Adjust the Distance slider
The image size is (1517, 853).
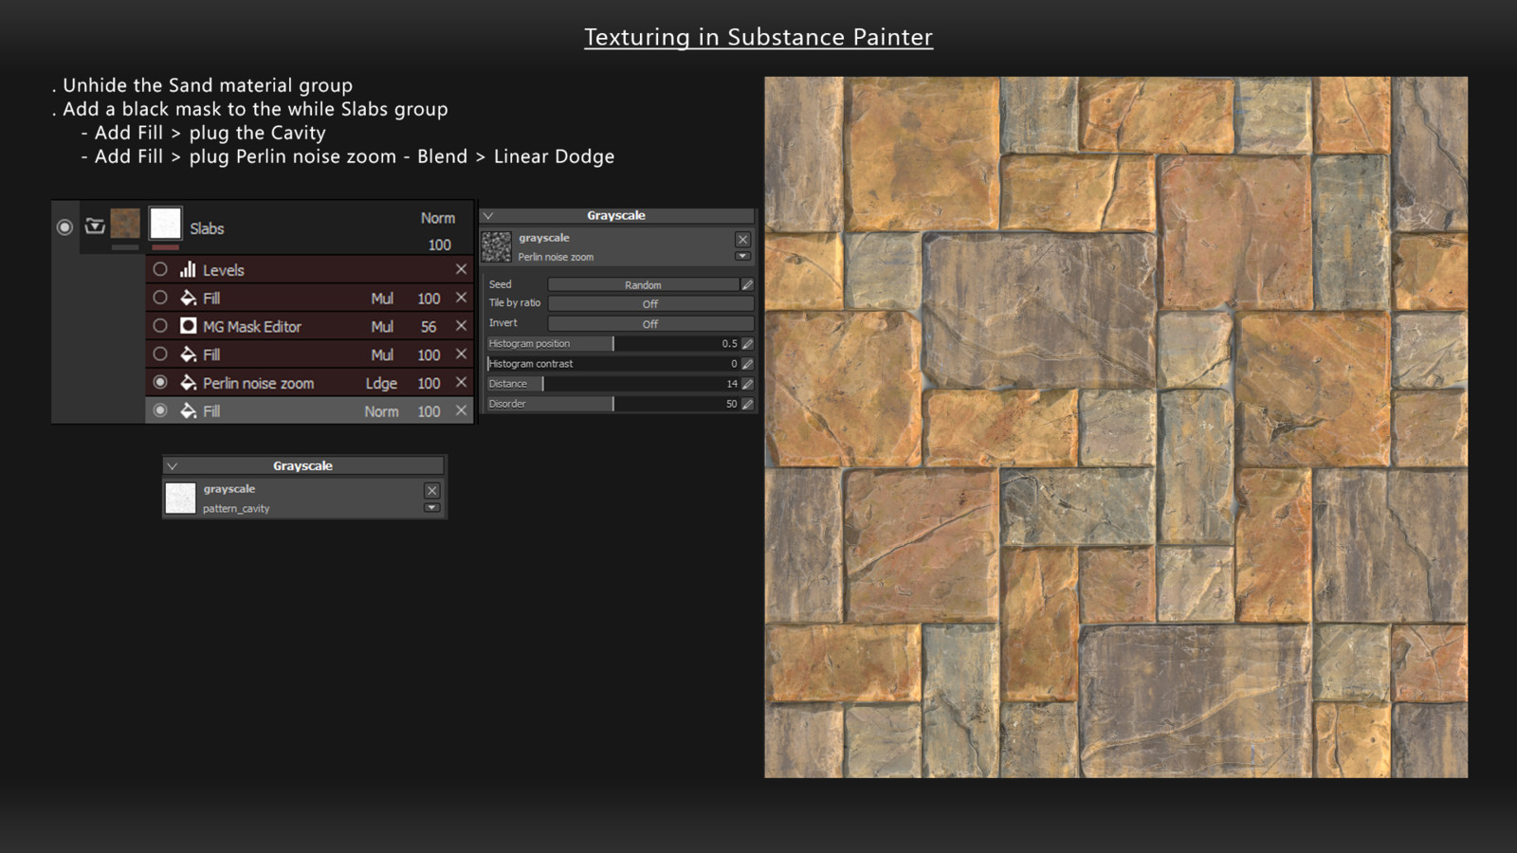(612, 384)
